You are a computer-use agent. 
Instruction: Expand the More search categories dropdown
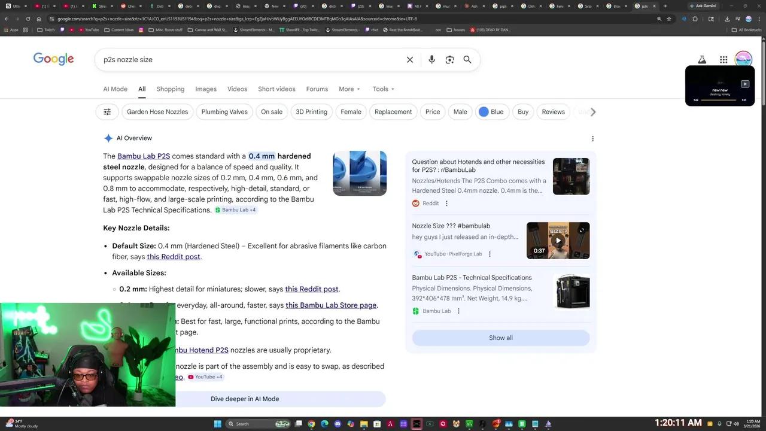(349, 89)
